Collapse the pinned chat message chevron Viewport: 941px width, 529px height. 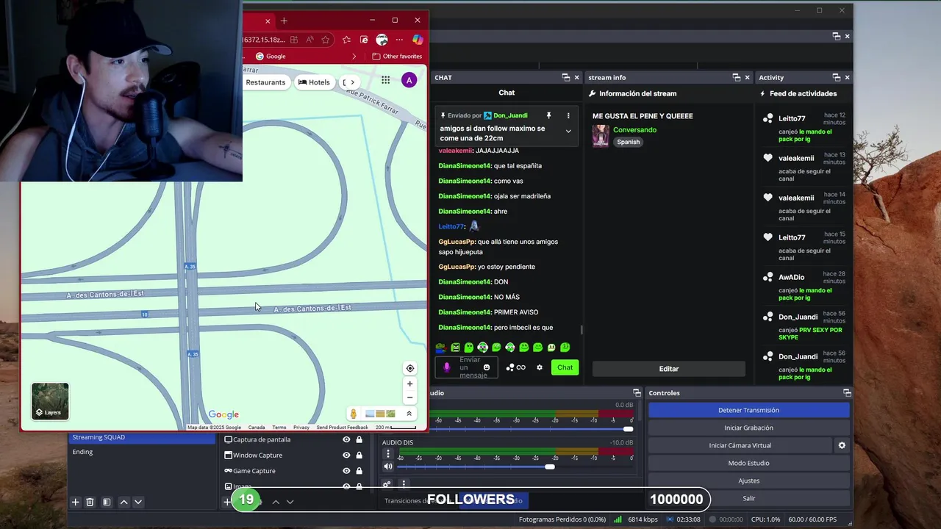click(568, 131)
